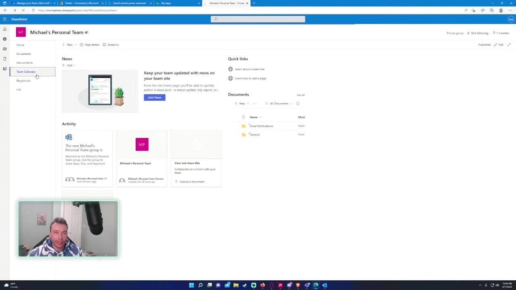
Task: Open Learn about a team site link
Action: [x=250, y=69]
